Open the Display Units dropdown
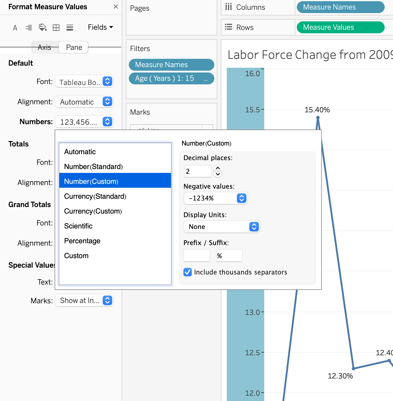Image resolution: width=393 pixels, height=401 pixels. (222, 227)
